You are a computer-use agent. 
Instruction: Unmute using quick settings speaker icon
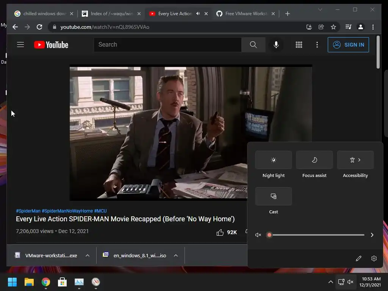point(258,235)
